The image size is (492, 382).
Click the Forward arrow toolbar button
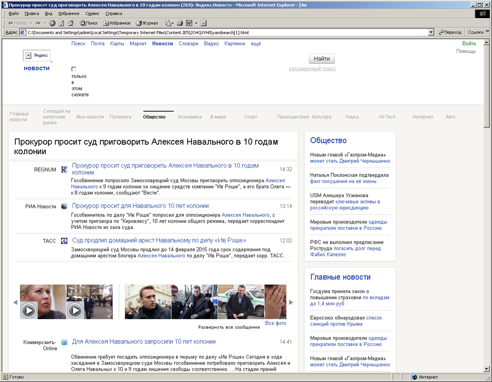point(38,23)
